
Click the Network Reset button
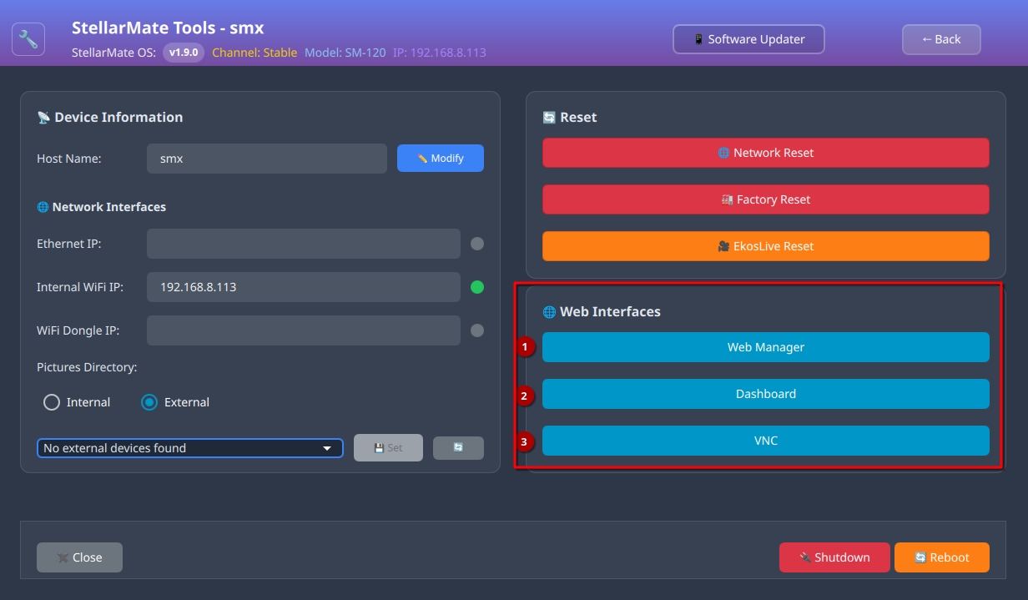(x=766, y=153)
